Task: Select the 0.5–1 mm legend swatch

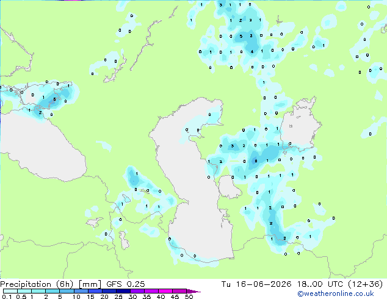Action: click(x=24, y=291)
